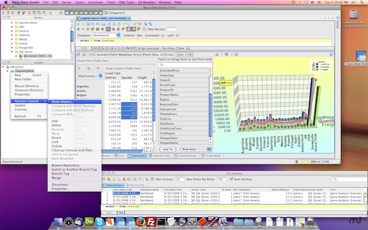Open the DBA Tools menu

pyautogui.click(x=127, y=2)
